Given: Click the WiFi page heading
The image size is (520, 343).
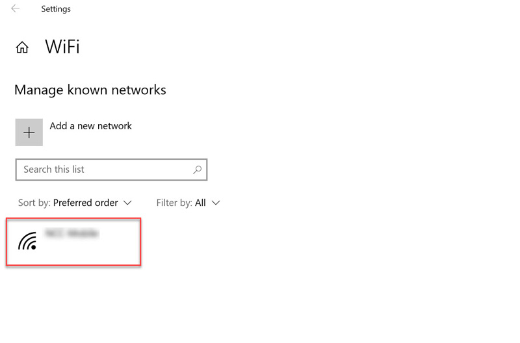Looking at the screenshot, I should pos(62,47).
